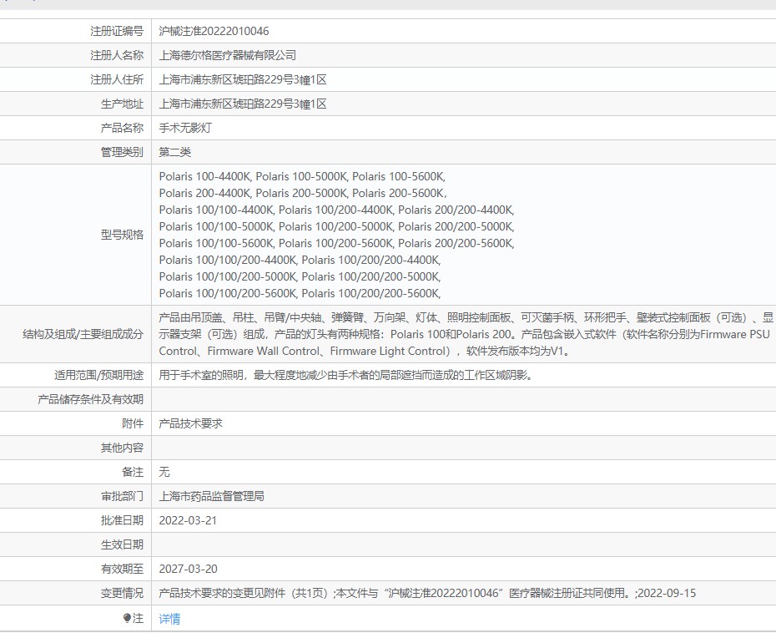Image resolution: width=776 pixels, height=638 pixels.
Task: Click the 适用范围/预期用途 label
Action: 99,376
